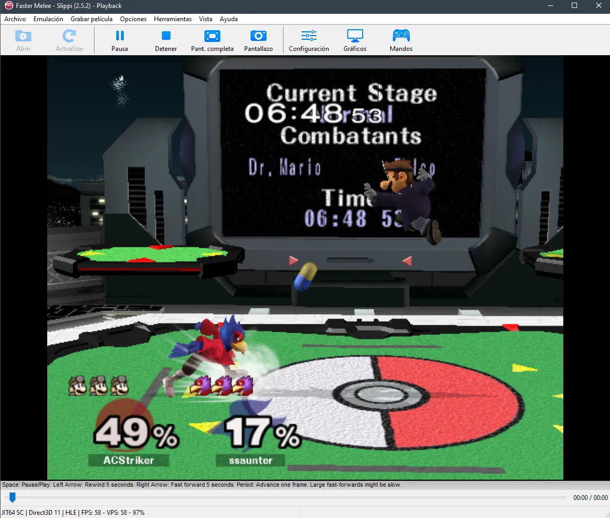The image size is (610, 518).
Task: Open the Vista menu
Action: point(205,19)
